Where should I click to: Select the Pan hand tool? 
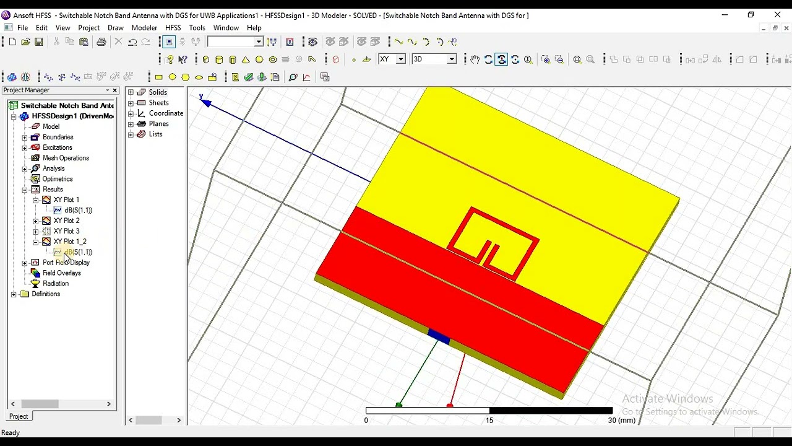click(x=475, y=59)
